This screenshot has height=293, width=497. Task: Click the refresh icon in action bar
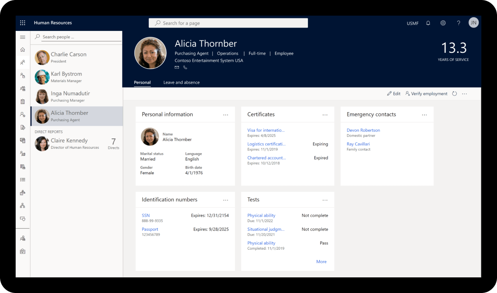[454, 94]
